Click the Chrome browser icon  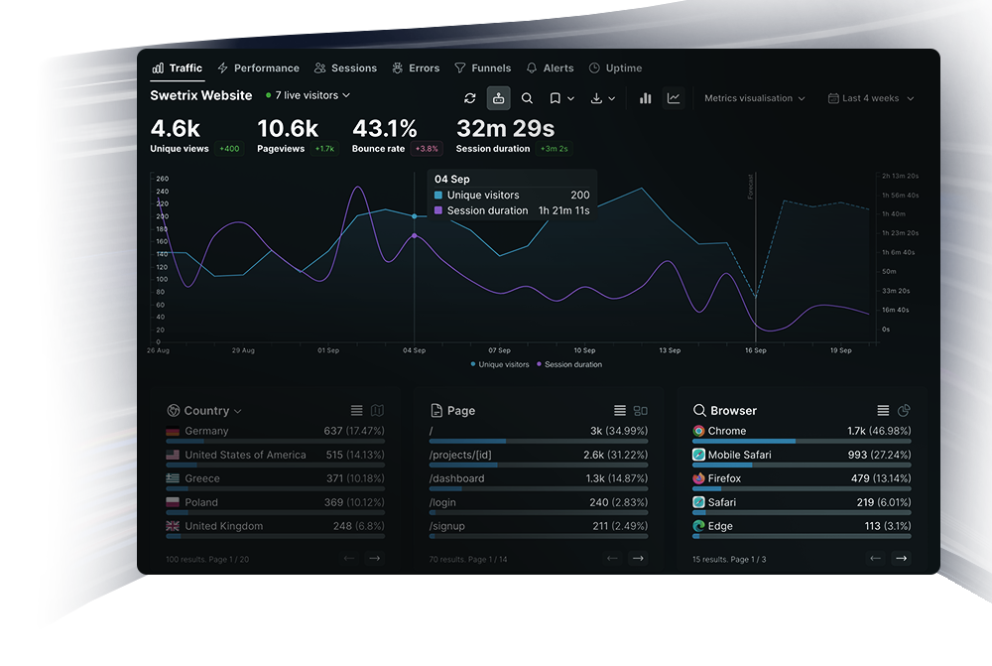(698, 431)
